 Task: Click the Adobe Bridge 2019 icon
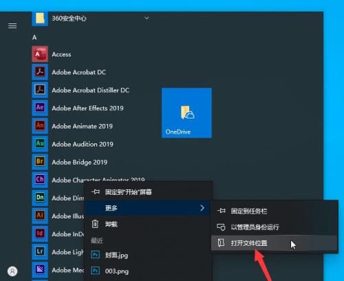[x=40, y=162]
